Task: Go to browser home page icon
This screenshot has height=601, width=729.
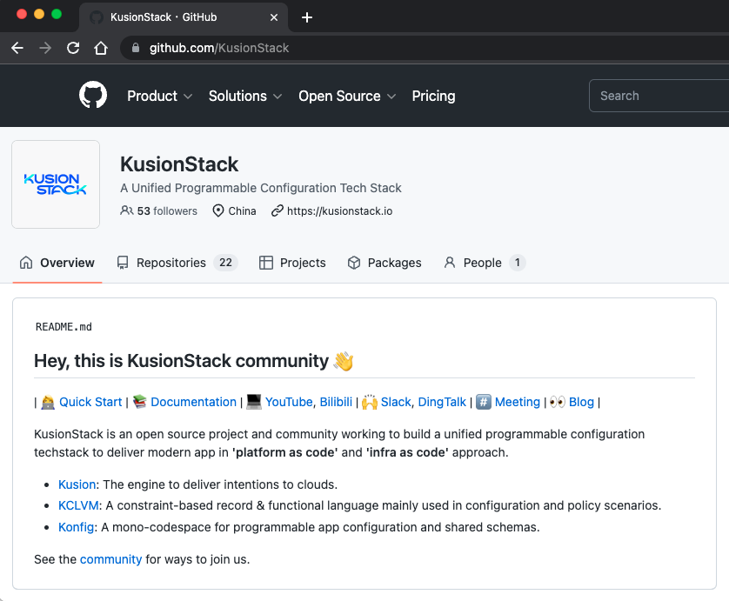Action: point(101,48)
